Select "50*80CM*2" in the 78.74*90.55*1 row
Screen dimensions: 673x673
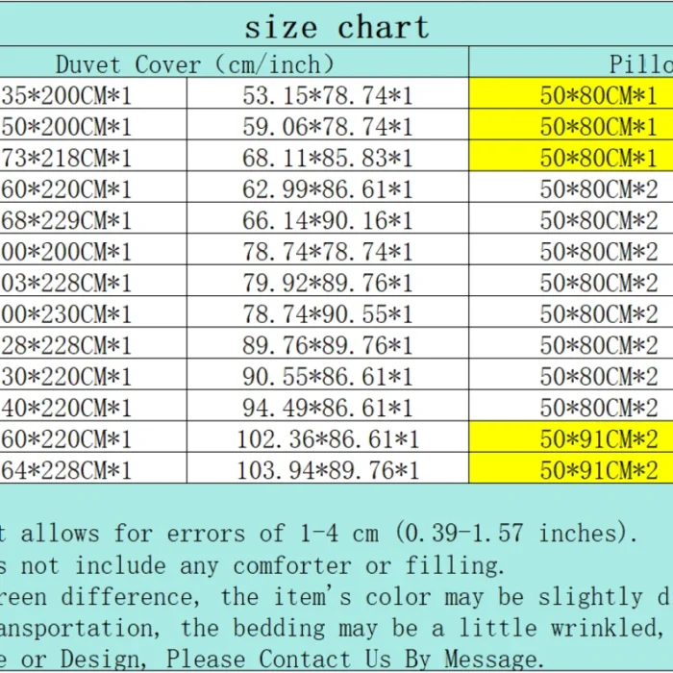(x=598, y=313)
